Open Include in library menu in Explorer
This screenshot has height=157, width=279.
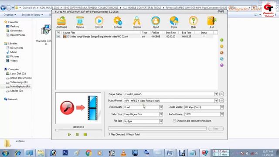tap(32, 15)
